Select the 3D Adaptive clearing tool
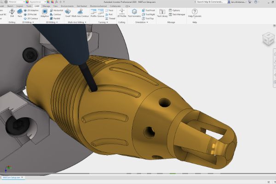 [45, 13]
